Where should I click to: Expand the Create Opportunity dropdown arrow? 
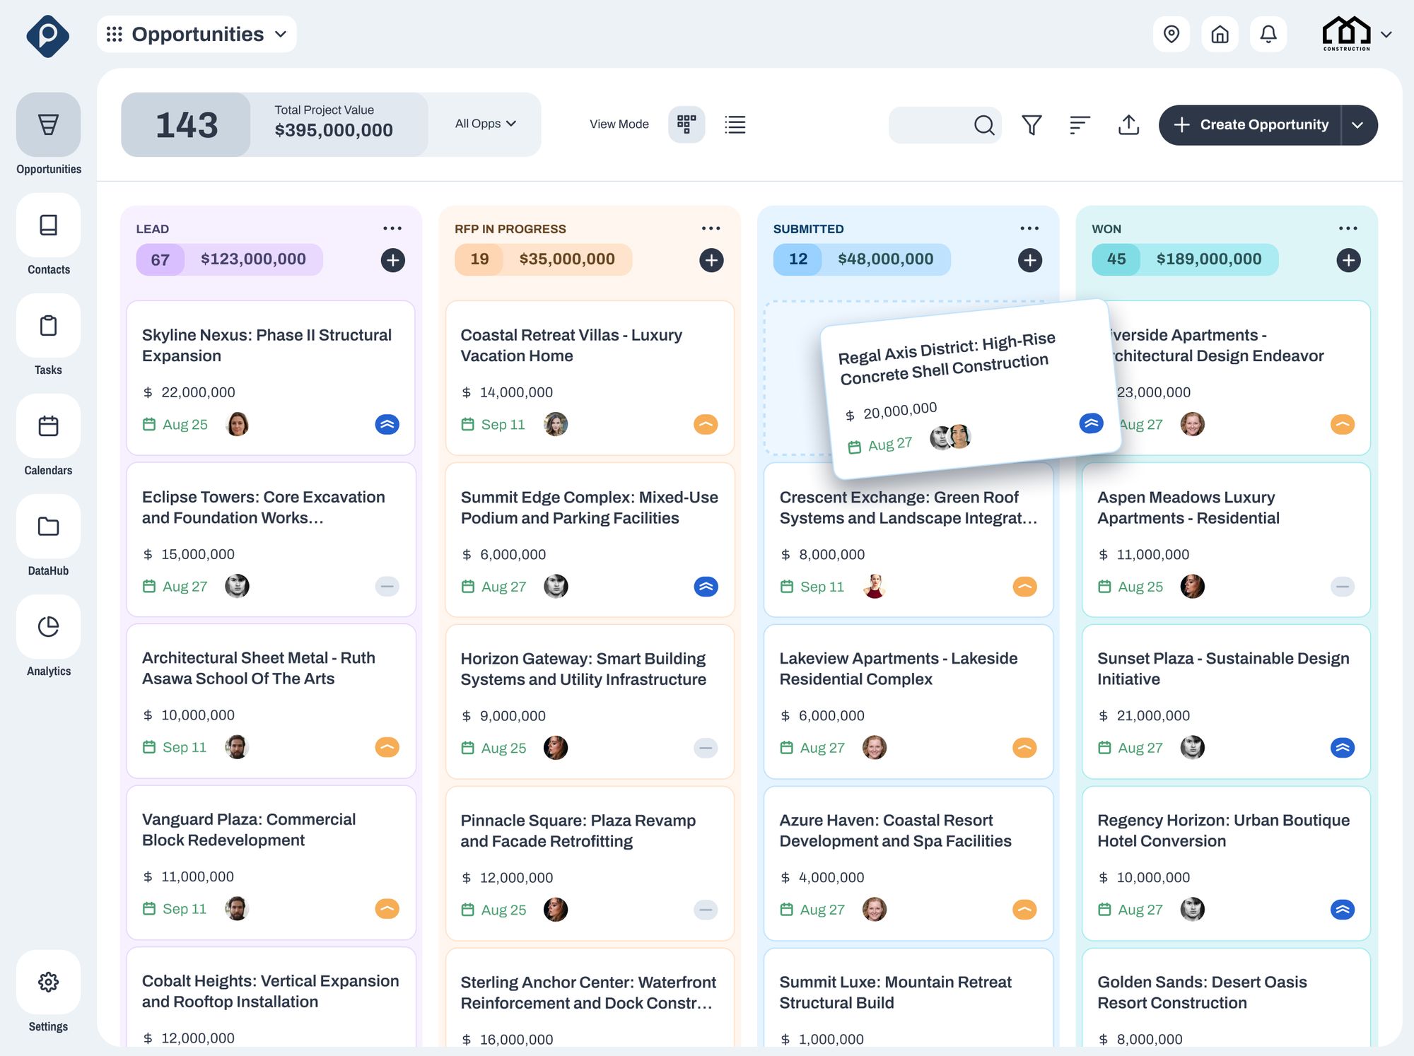tap(1358, 124)
